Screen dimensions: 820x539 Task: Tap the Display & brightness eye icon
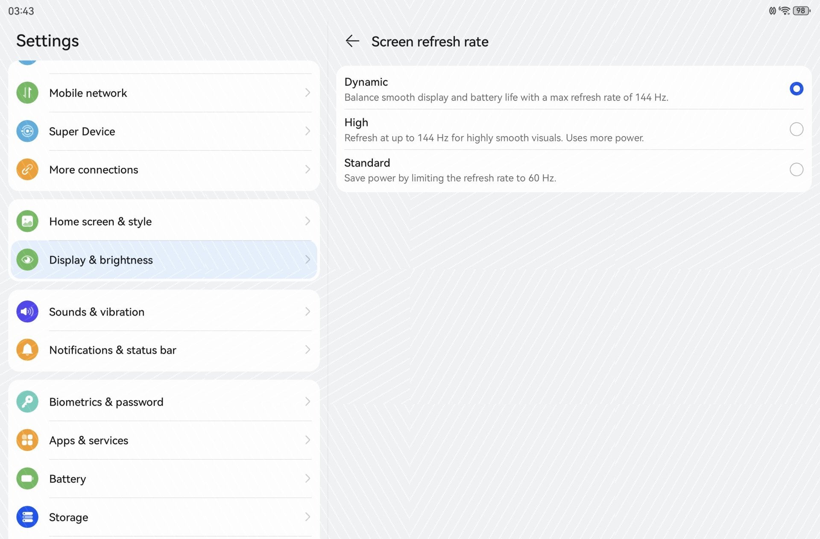pos(27,260)
